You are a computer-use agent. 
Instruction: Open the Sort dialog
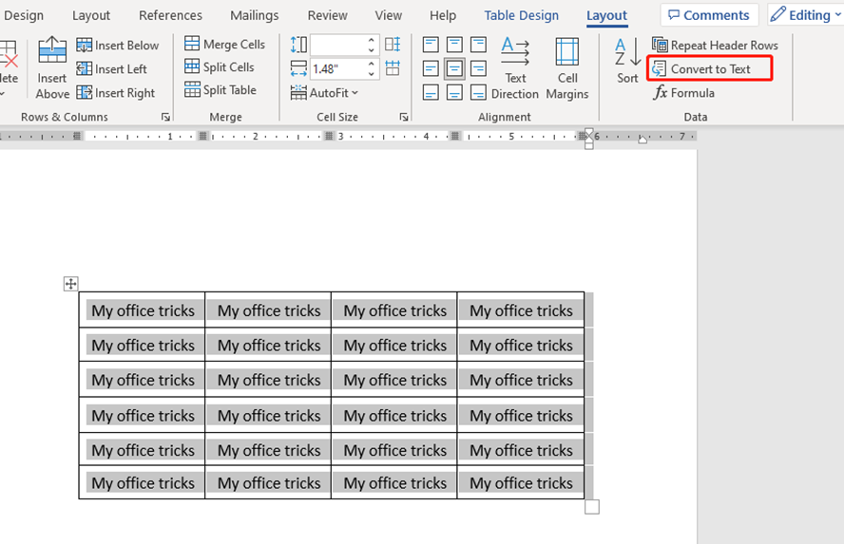(627, 60)
